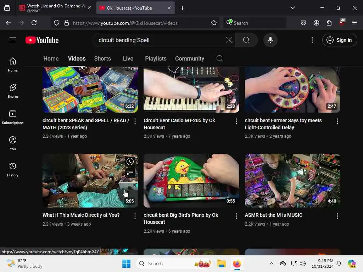Screen dimensions: 363x272
Task: Click Watch later clock icon on thumbnail
Action: pos(130,161)
